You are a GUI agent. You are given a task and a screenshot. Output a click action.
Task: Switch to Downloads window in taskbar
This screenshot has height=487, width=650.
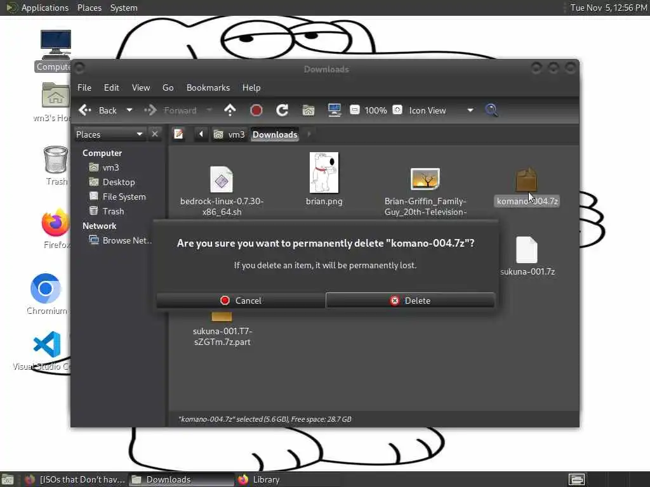(181, 479)
